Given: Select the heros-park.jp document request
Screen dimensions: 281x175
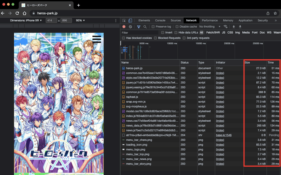Looking at the screenshot, I should click(x=201, y=68).
